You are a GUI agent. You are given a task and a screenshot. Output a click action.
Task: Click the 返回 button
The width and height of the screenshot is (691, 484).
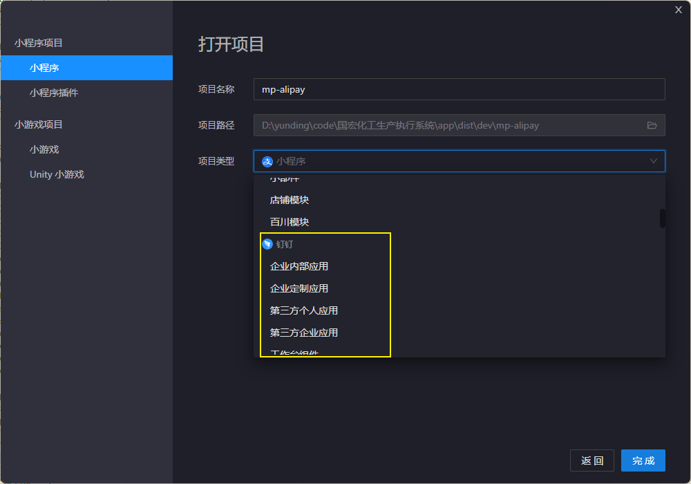coord(592,460)
